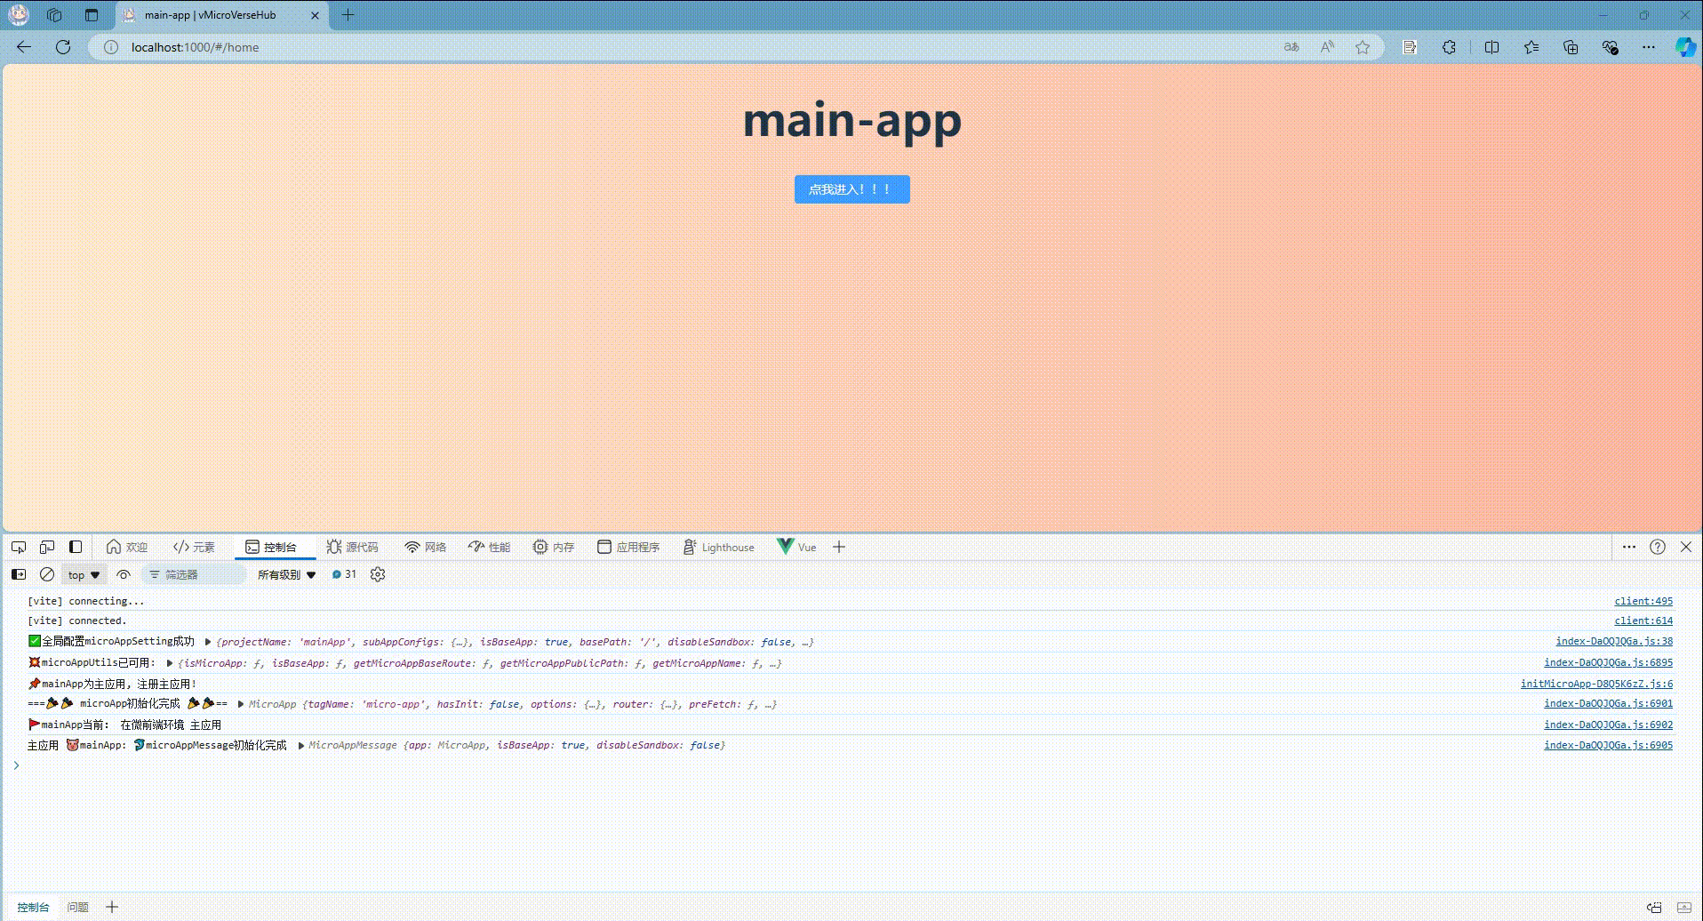The image size is (1703, 921).
Task: Open the Collections panel
Action: (1571, 47)
